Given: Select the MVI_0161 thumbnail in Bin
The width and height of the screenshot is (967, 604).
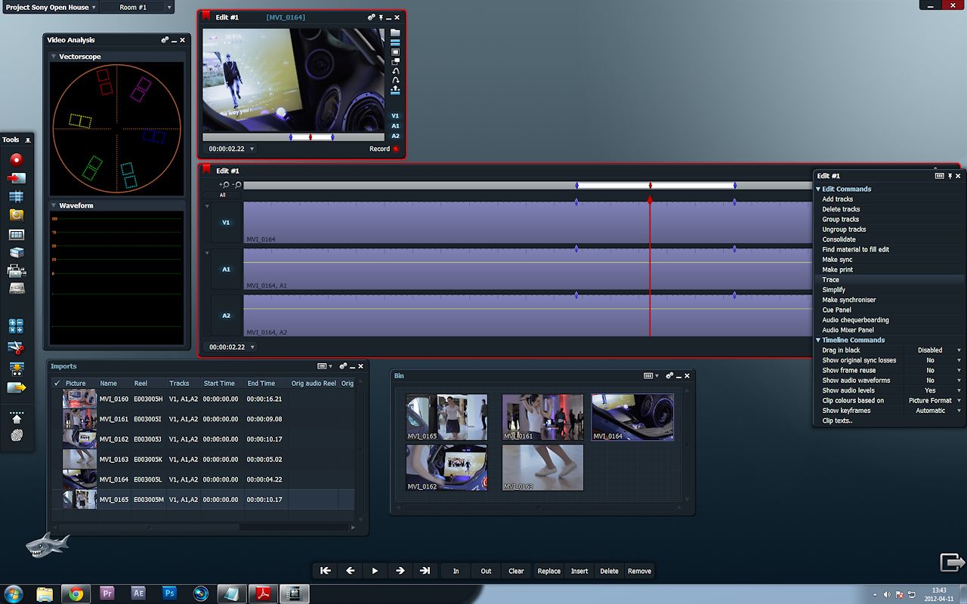Looking at the screenshot, I should point(542,417).
